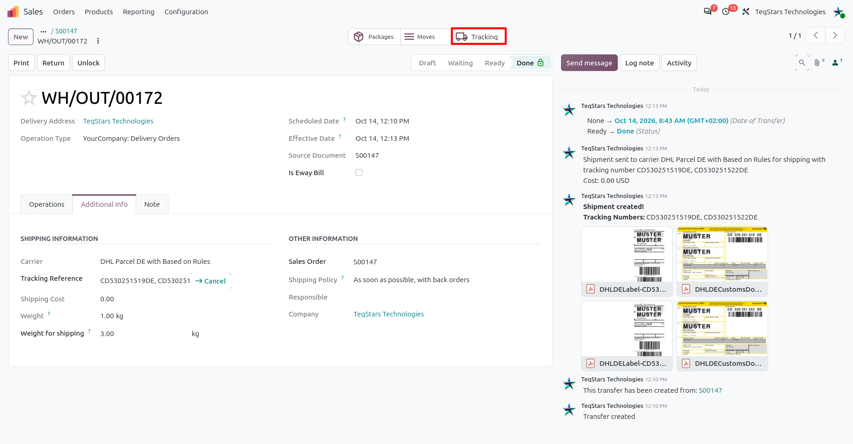Click the Return button

[x=53, y=63]
